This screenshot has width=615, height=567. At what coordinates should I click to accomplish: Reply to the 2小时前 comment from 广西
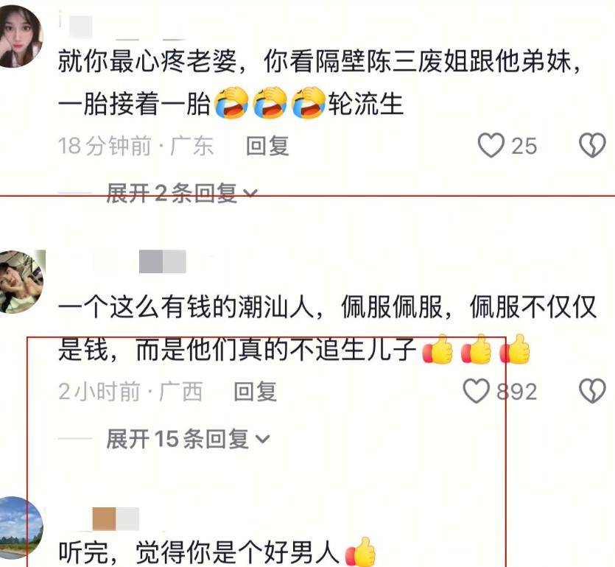[256, 391]
